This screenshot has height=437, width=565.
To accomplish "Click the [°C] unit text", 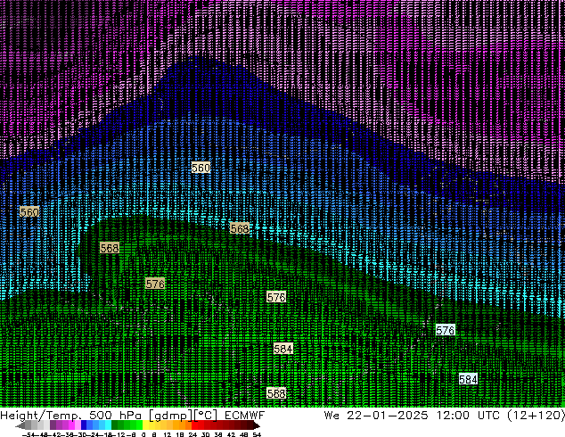I will coord(205,416).
